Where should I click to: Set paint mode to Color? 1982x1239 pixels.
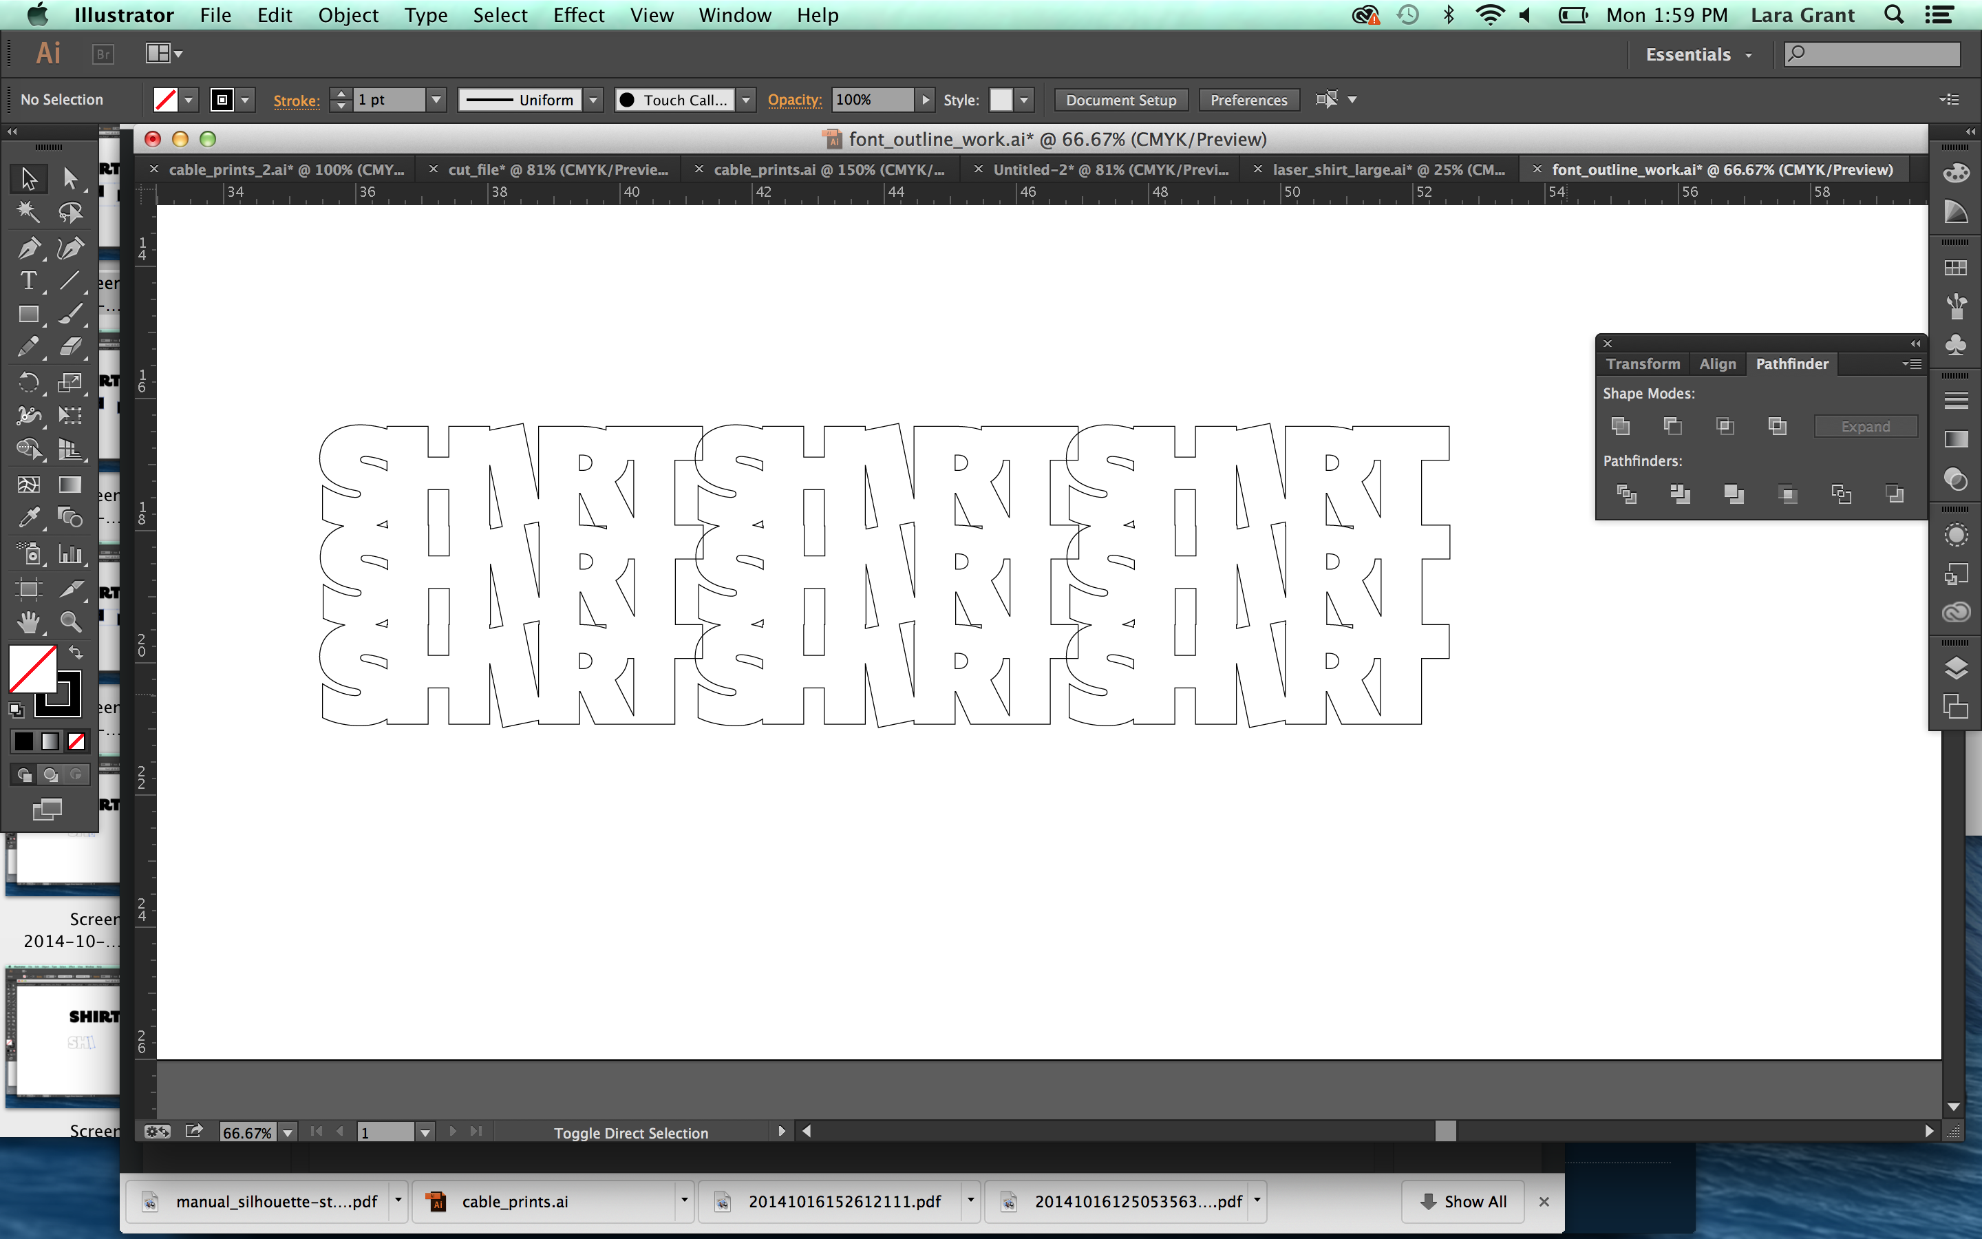(x=24, y=741)
